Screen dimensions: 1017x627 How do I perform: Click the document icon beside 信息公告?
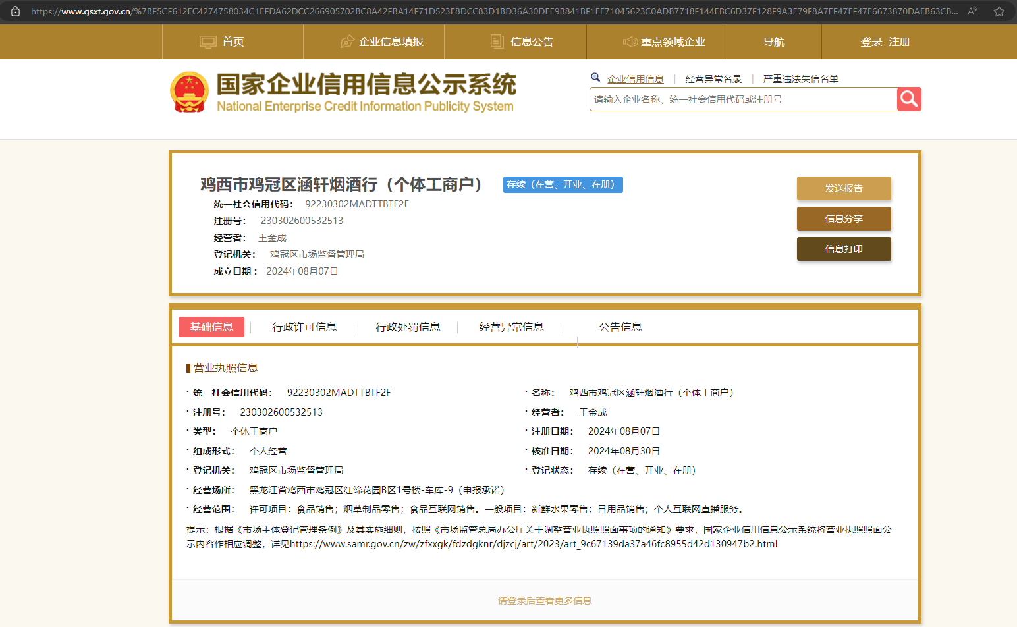[x=497, y=42]
